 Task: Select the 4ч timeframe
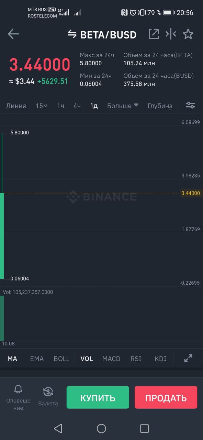pos(77,106)
